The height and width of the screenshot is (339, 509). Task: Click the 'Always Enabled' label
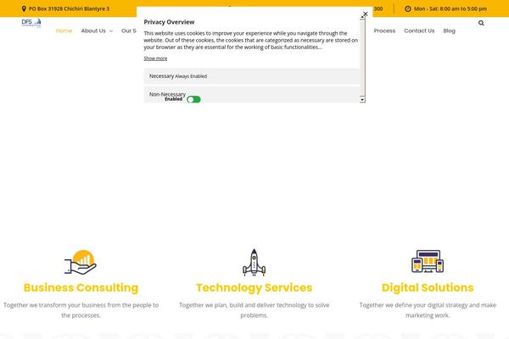(x=191, y=76)
